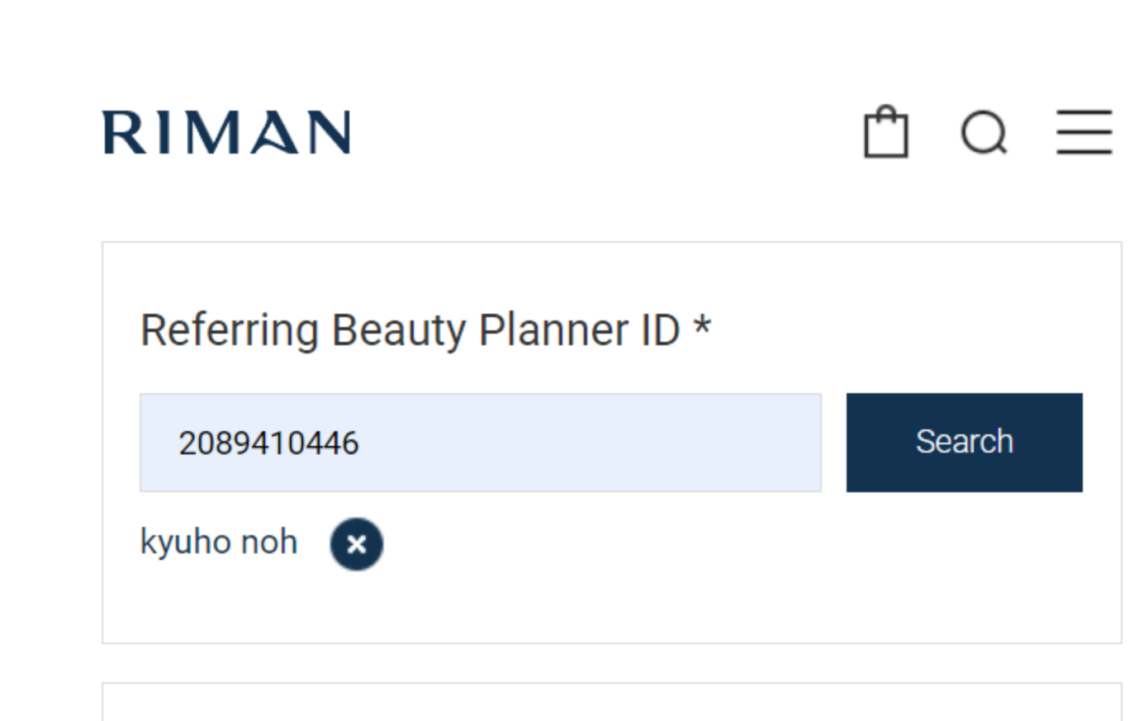Viewport: 1139px width, 721px height.
Task: Select the ID text 2089410446
Action: (268, 443)
